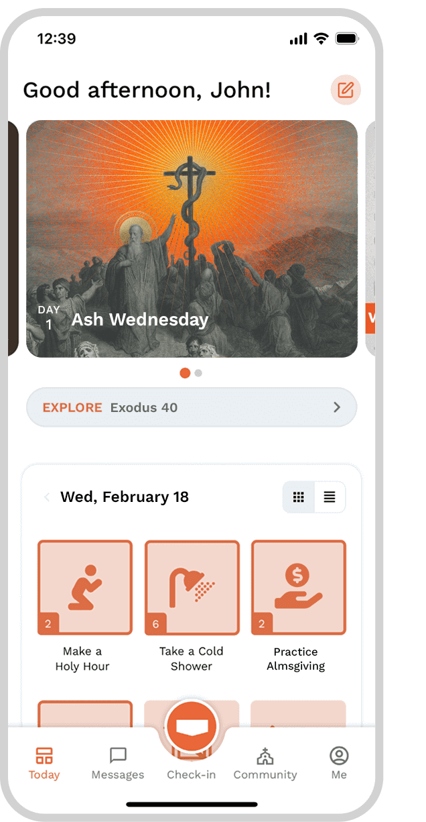The height and width of the screenshot is (822, 426).
Task: Open the Messages tab
Action: [118, 764]
